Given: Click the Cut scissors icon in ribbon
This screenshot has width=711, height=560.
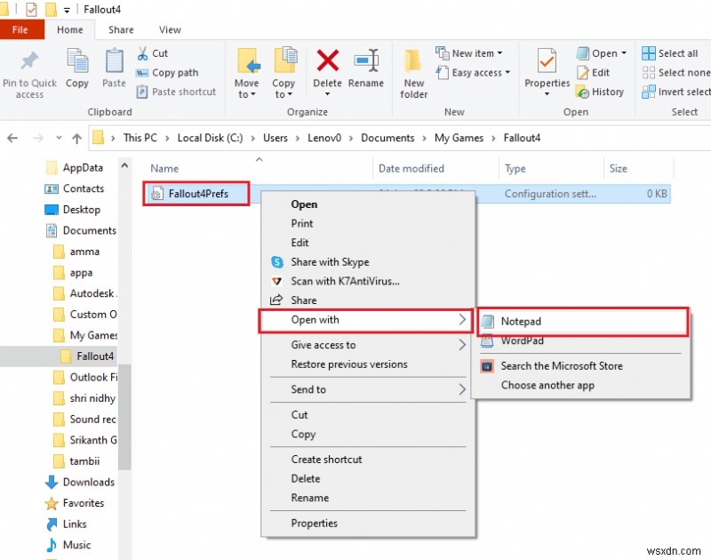Looking at the screenshot, I should point(142,53).
